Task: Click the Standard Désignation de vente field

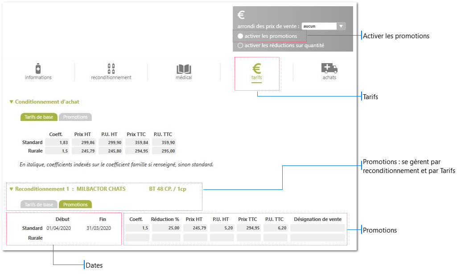Action: click(x=317, y=228)
